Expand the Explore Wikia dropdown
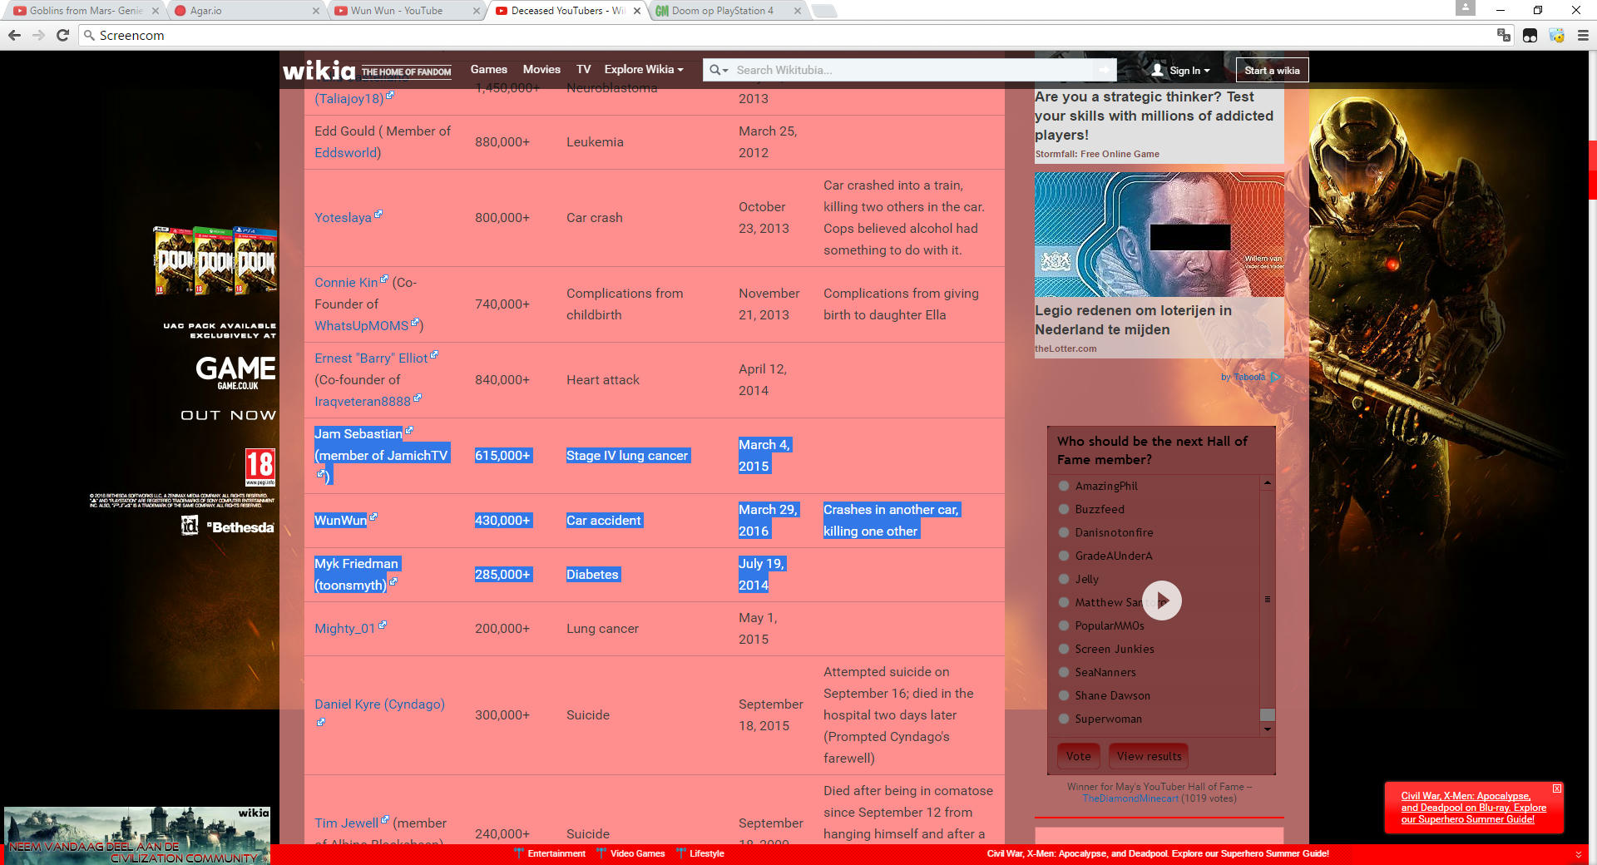Viewport: 1597px width, 865px height. tap(644, 69)
